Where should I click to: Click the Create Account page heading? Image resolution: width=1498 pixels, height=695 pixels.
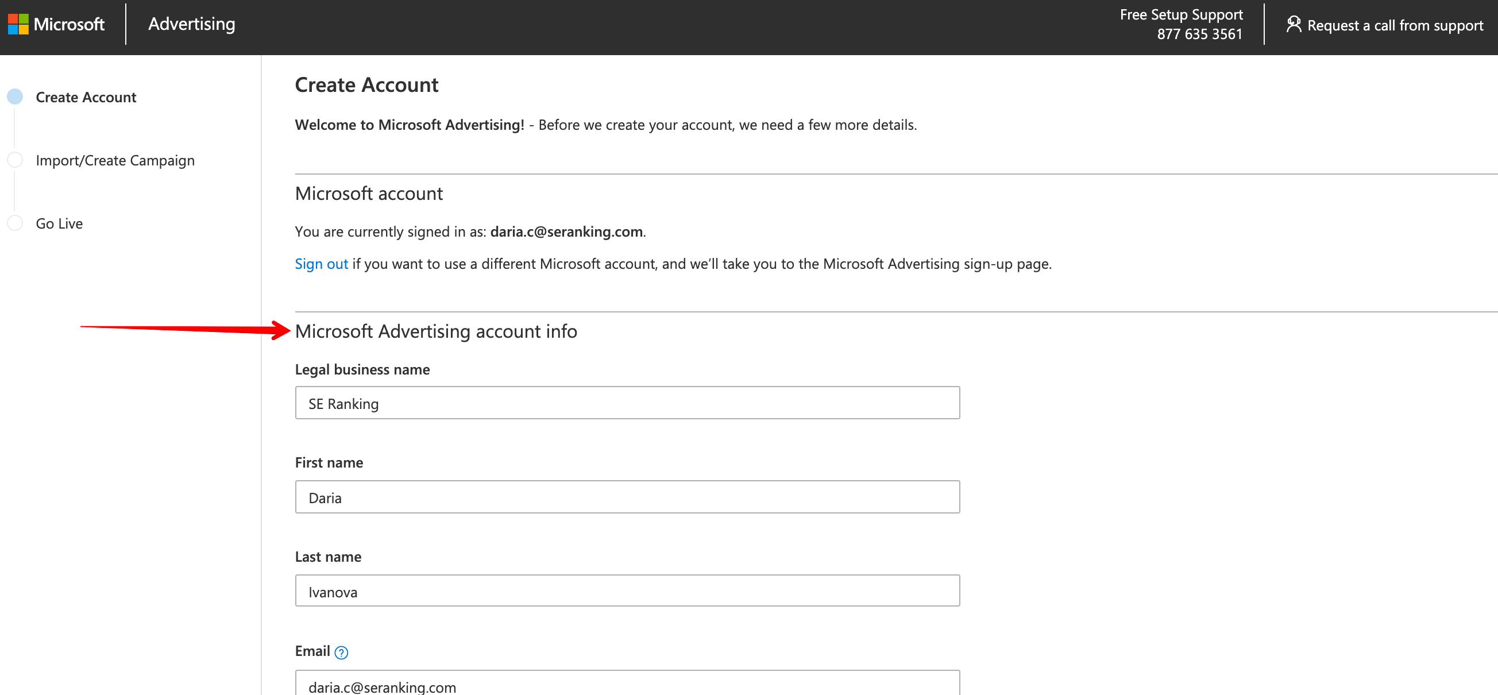[366, 85]
